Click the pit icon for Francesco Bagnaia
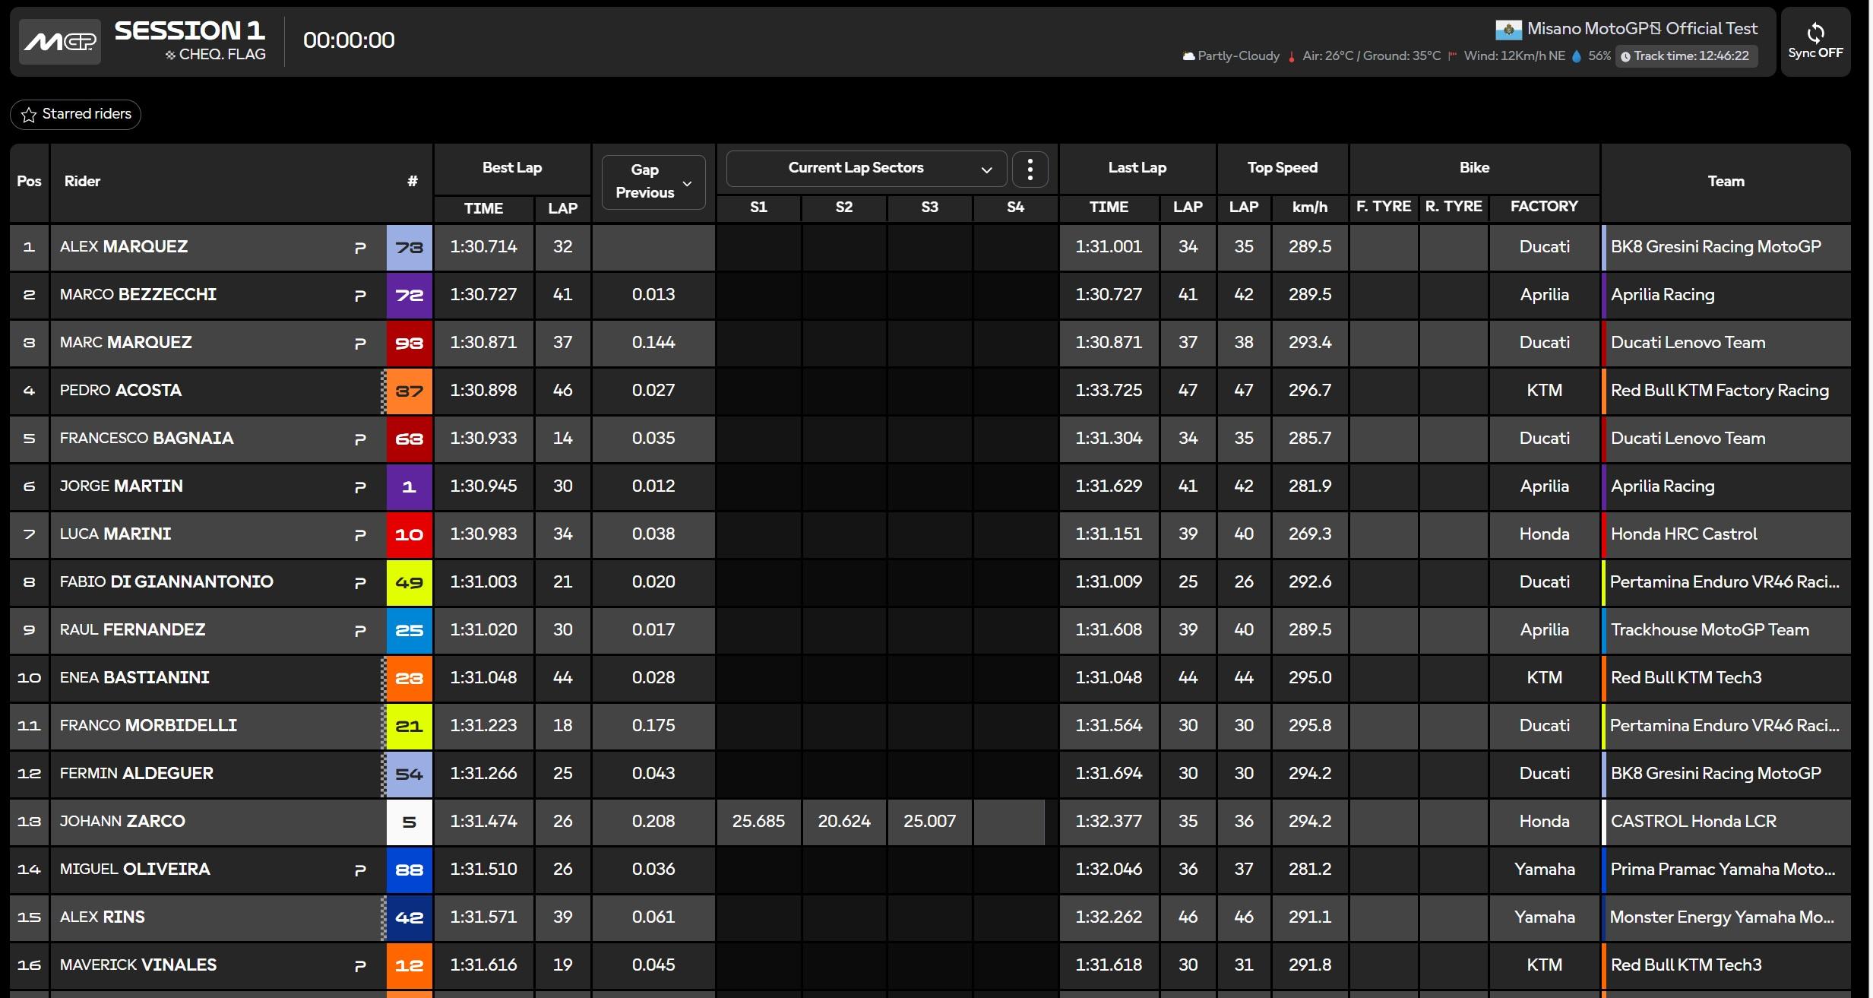This screenshot has height=998, width=1873. (x=360, y=439)
